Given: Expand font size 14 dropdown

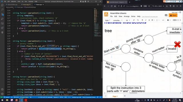Looking at the screenshot, I should pyautogui.click(x=128, y=20).
